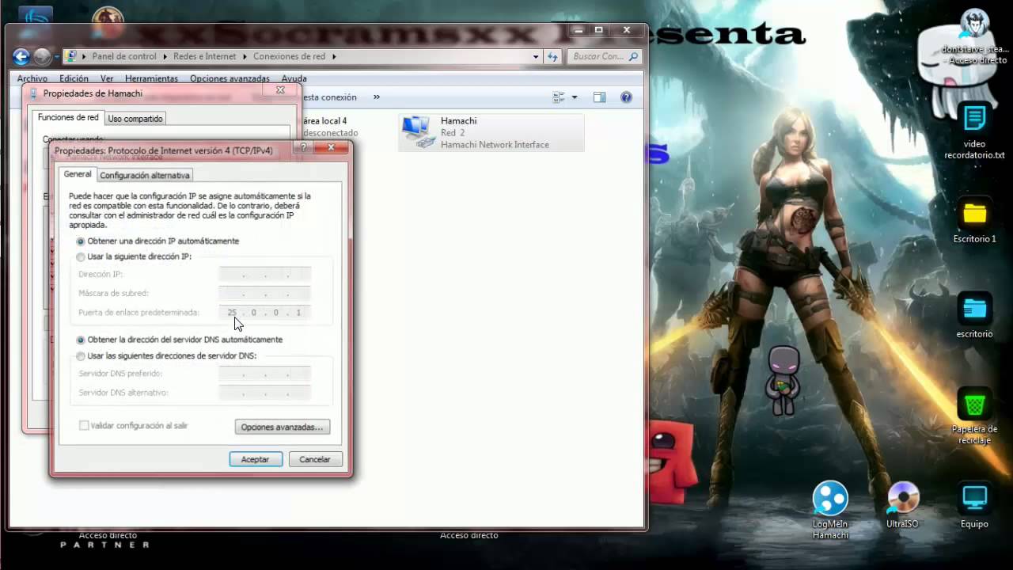This screenshot has height=570, width=1013.
Task: Click the network icon in the address bar
Action: click(x=72, y=56)
